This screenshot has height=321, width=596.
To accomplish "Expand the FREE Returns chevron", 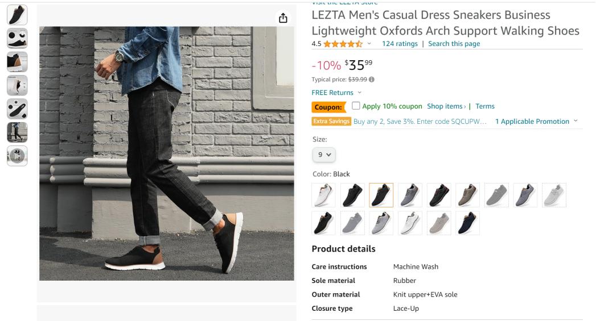I will [x=360, y=93].
